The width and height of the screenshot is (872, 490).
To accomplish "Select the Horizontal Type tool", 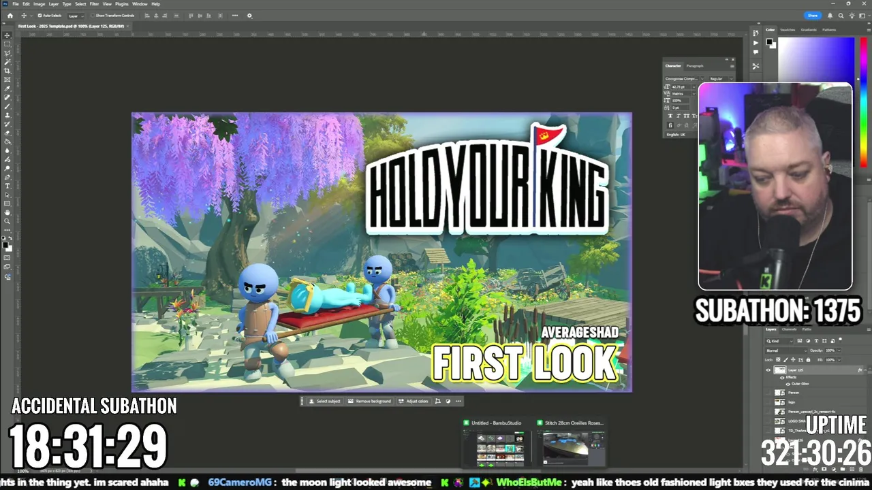I will click(7, 186).
